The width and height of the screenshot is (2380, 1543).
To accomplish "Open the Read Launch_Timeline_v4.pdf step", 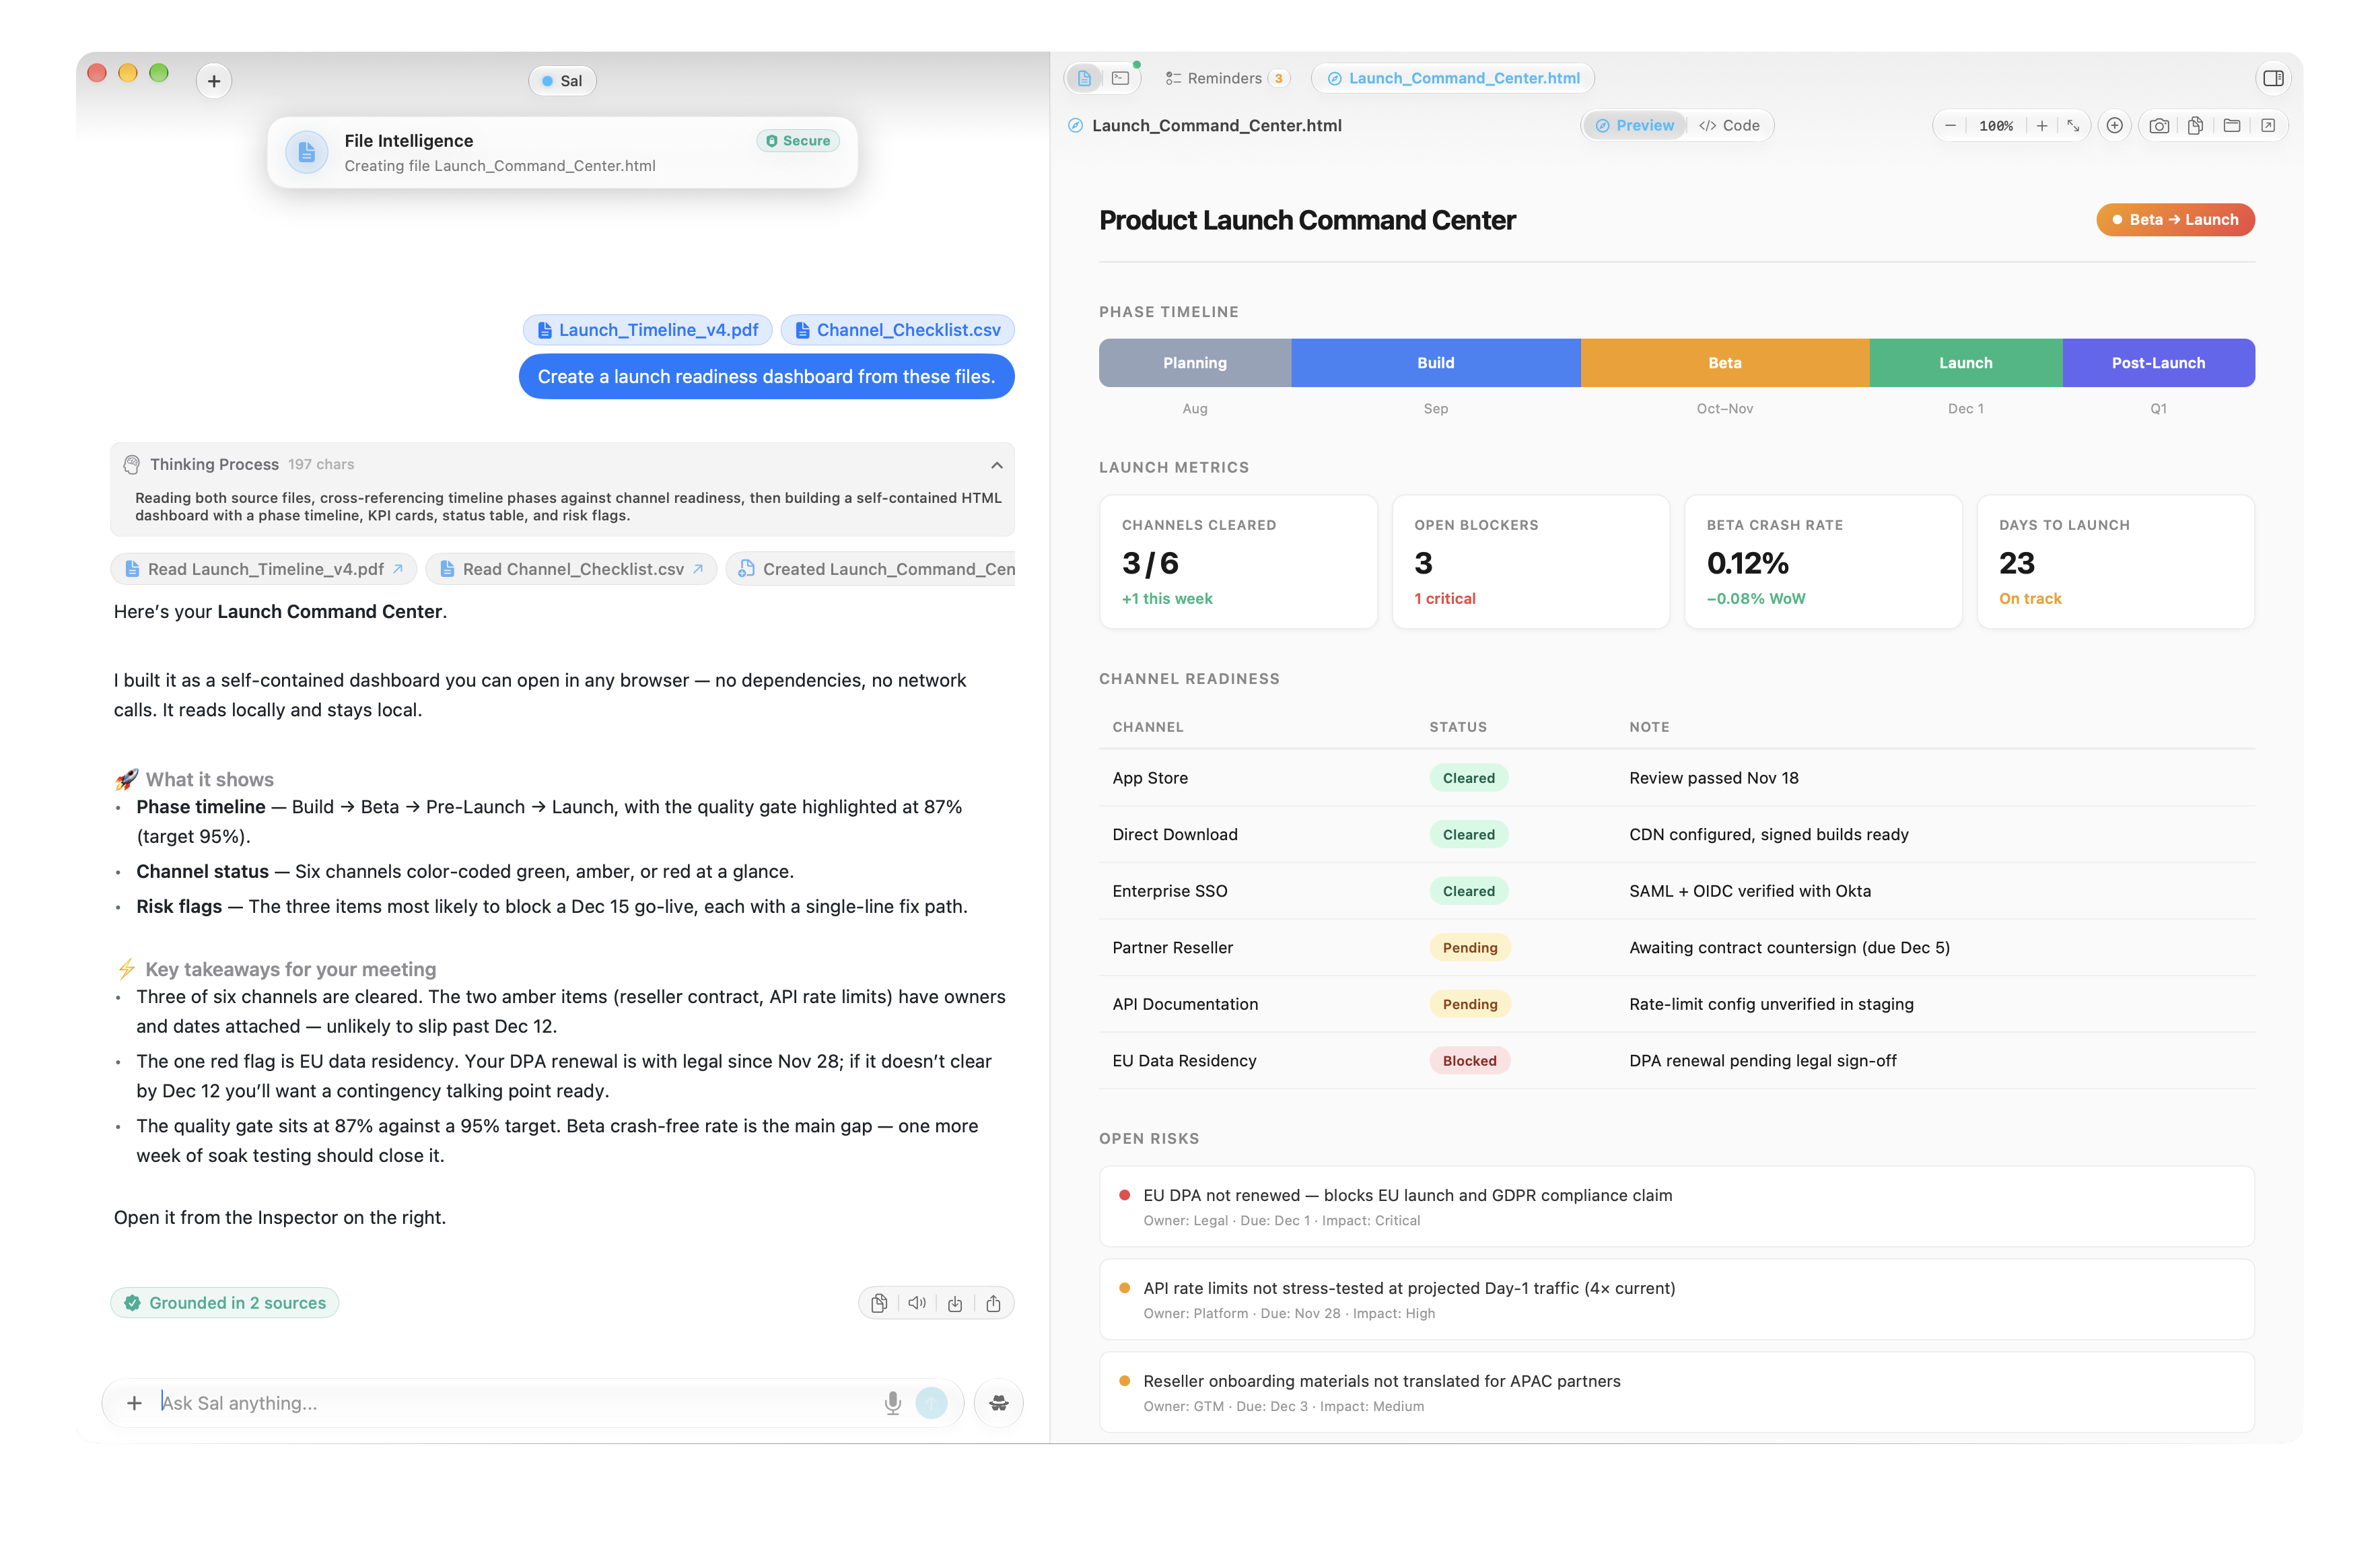I will (264, 569).
